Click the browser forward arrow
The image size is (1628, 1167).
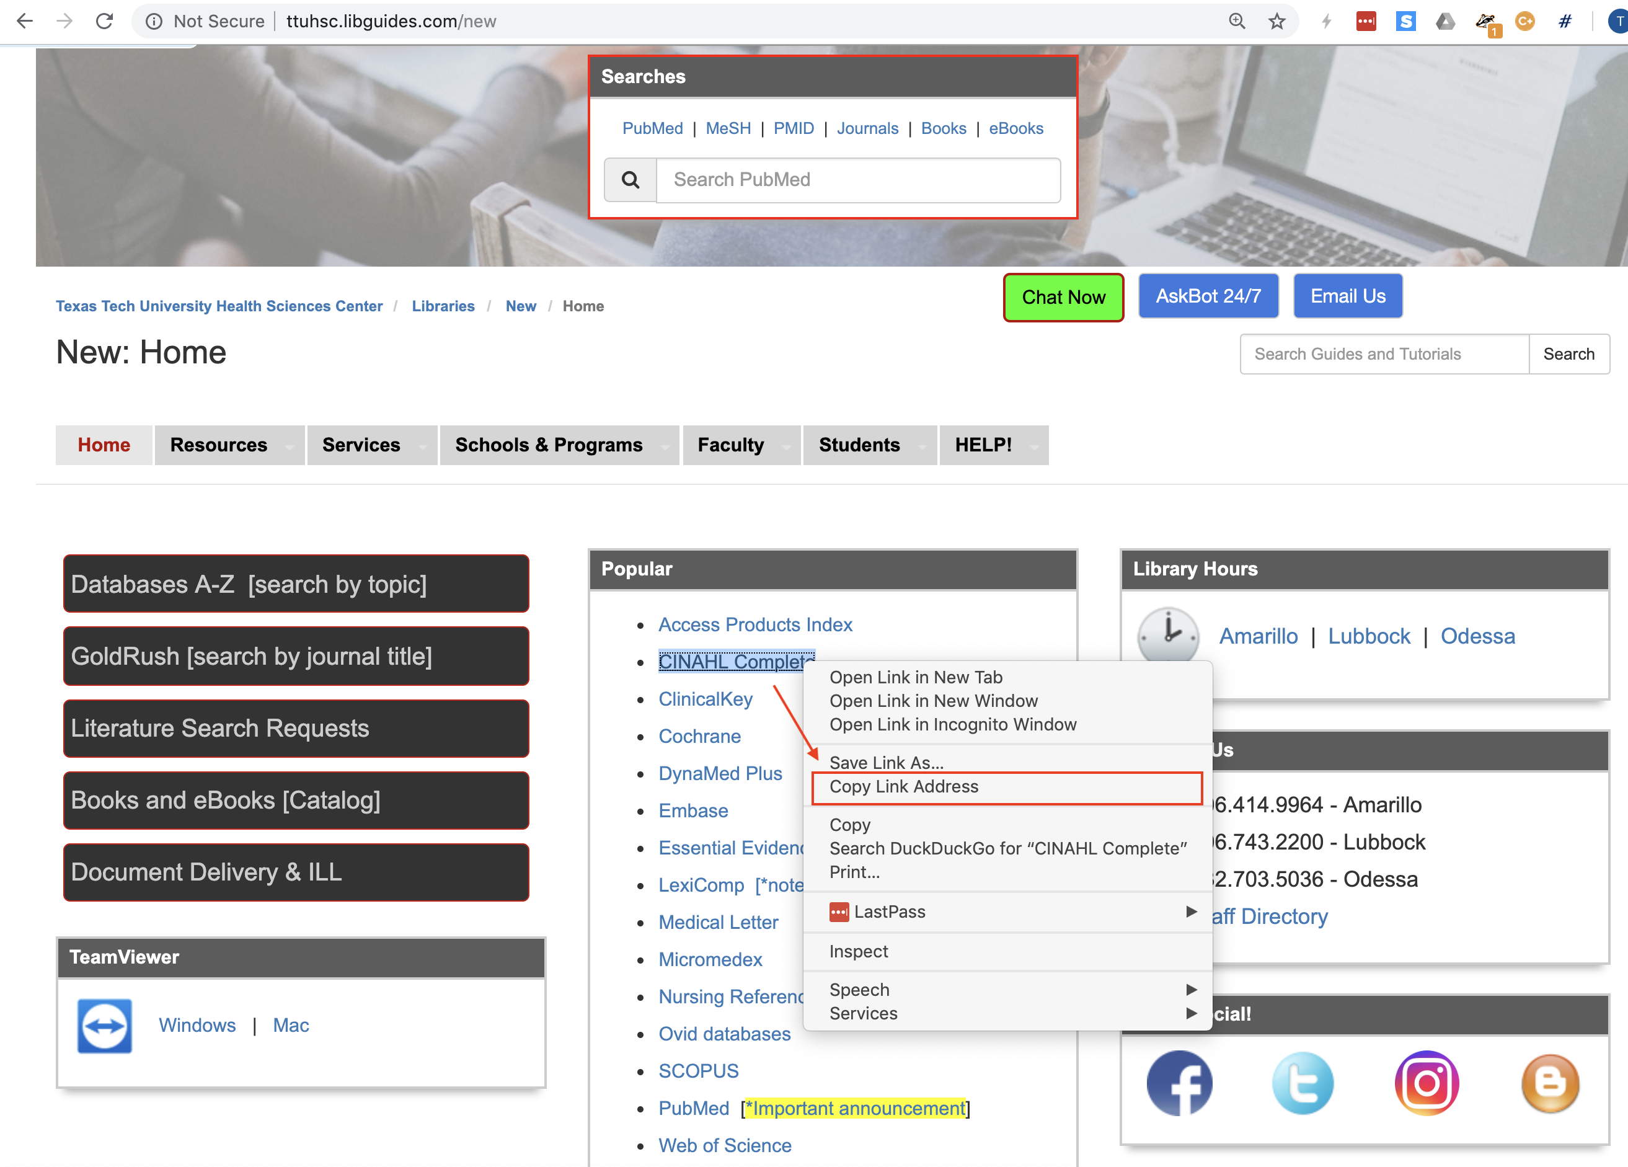tap(64, 22)
